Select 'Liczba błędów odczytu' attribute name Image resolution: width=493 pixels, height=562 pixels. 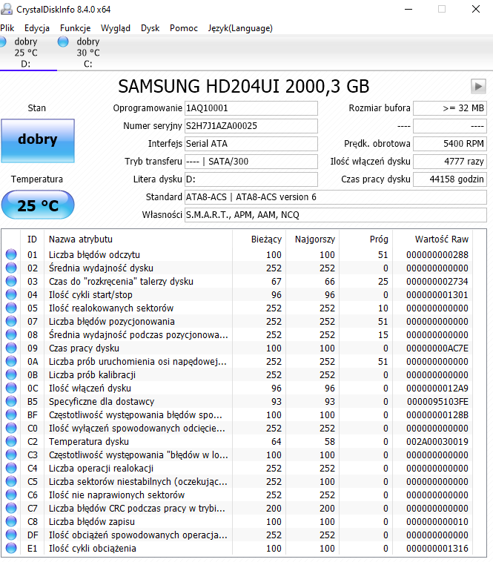94,254
